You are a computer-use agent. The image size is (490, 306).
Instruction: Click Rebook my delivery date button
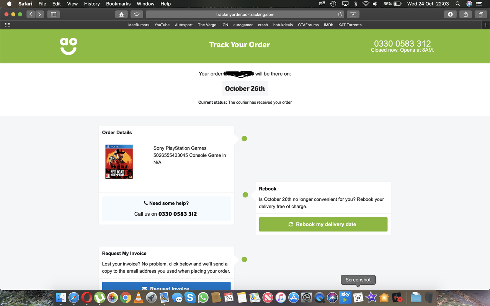(x=323, y=224)
